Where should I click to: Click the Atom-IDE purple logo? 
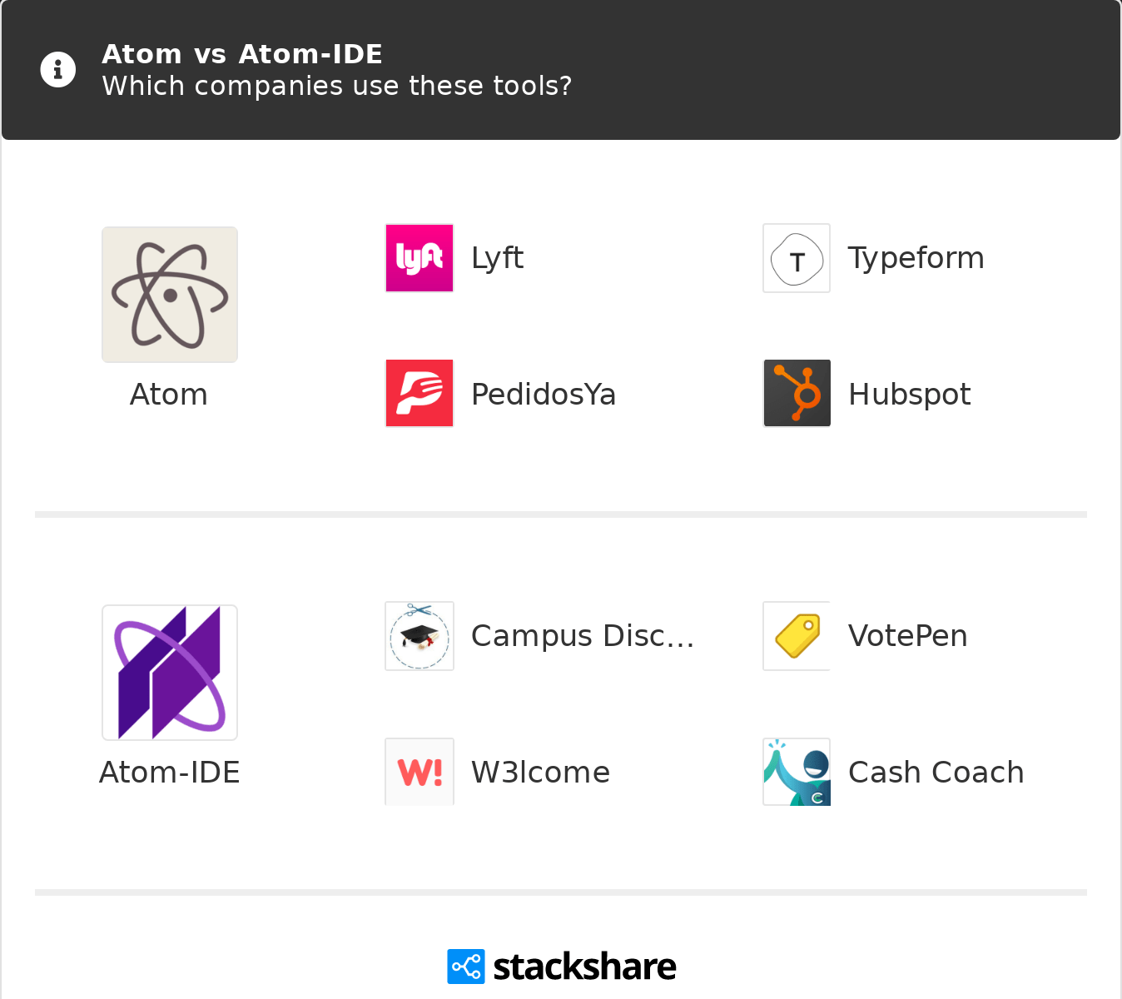click(x=170, y=673)
